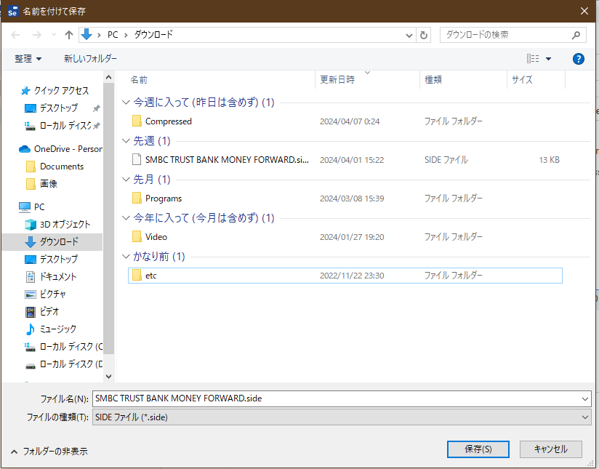The height and width of the screenshot is (469, 599).
Task: Collapse the 今週に入って group
Action: (x=126, y=102)
